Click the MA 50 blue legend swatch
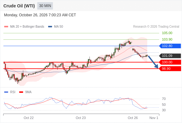Screen dimensions: 182x123 point(50,27)
